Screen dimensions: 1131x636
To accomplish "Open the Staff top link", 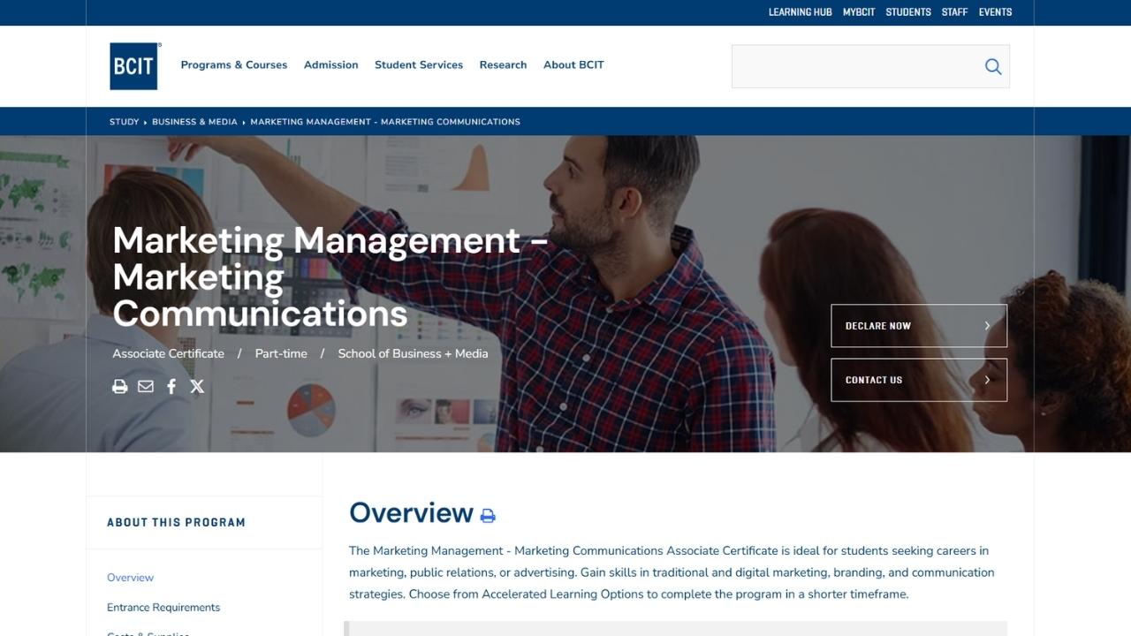I will (x=955, y=12).
